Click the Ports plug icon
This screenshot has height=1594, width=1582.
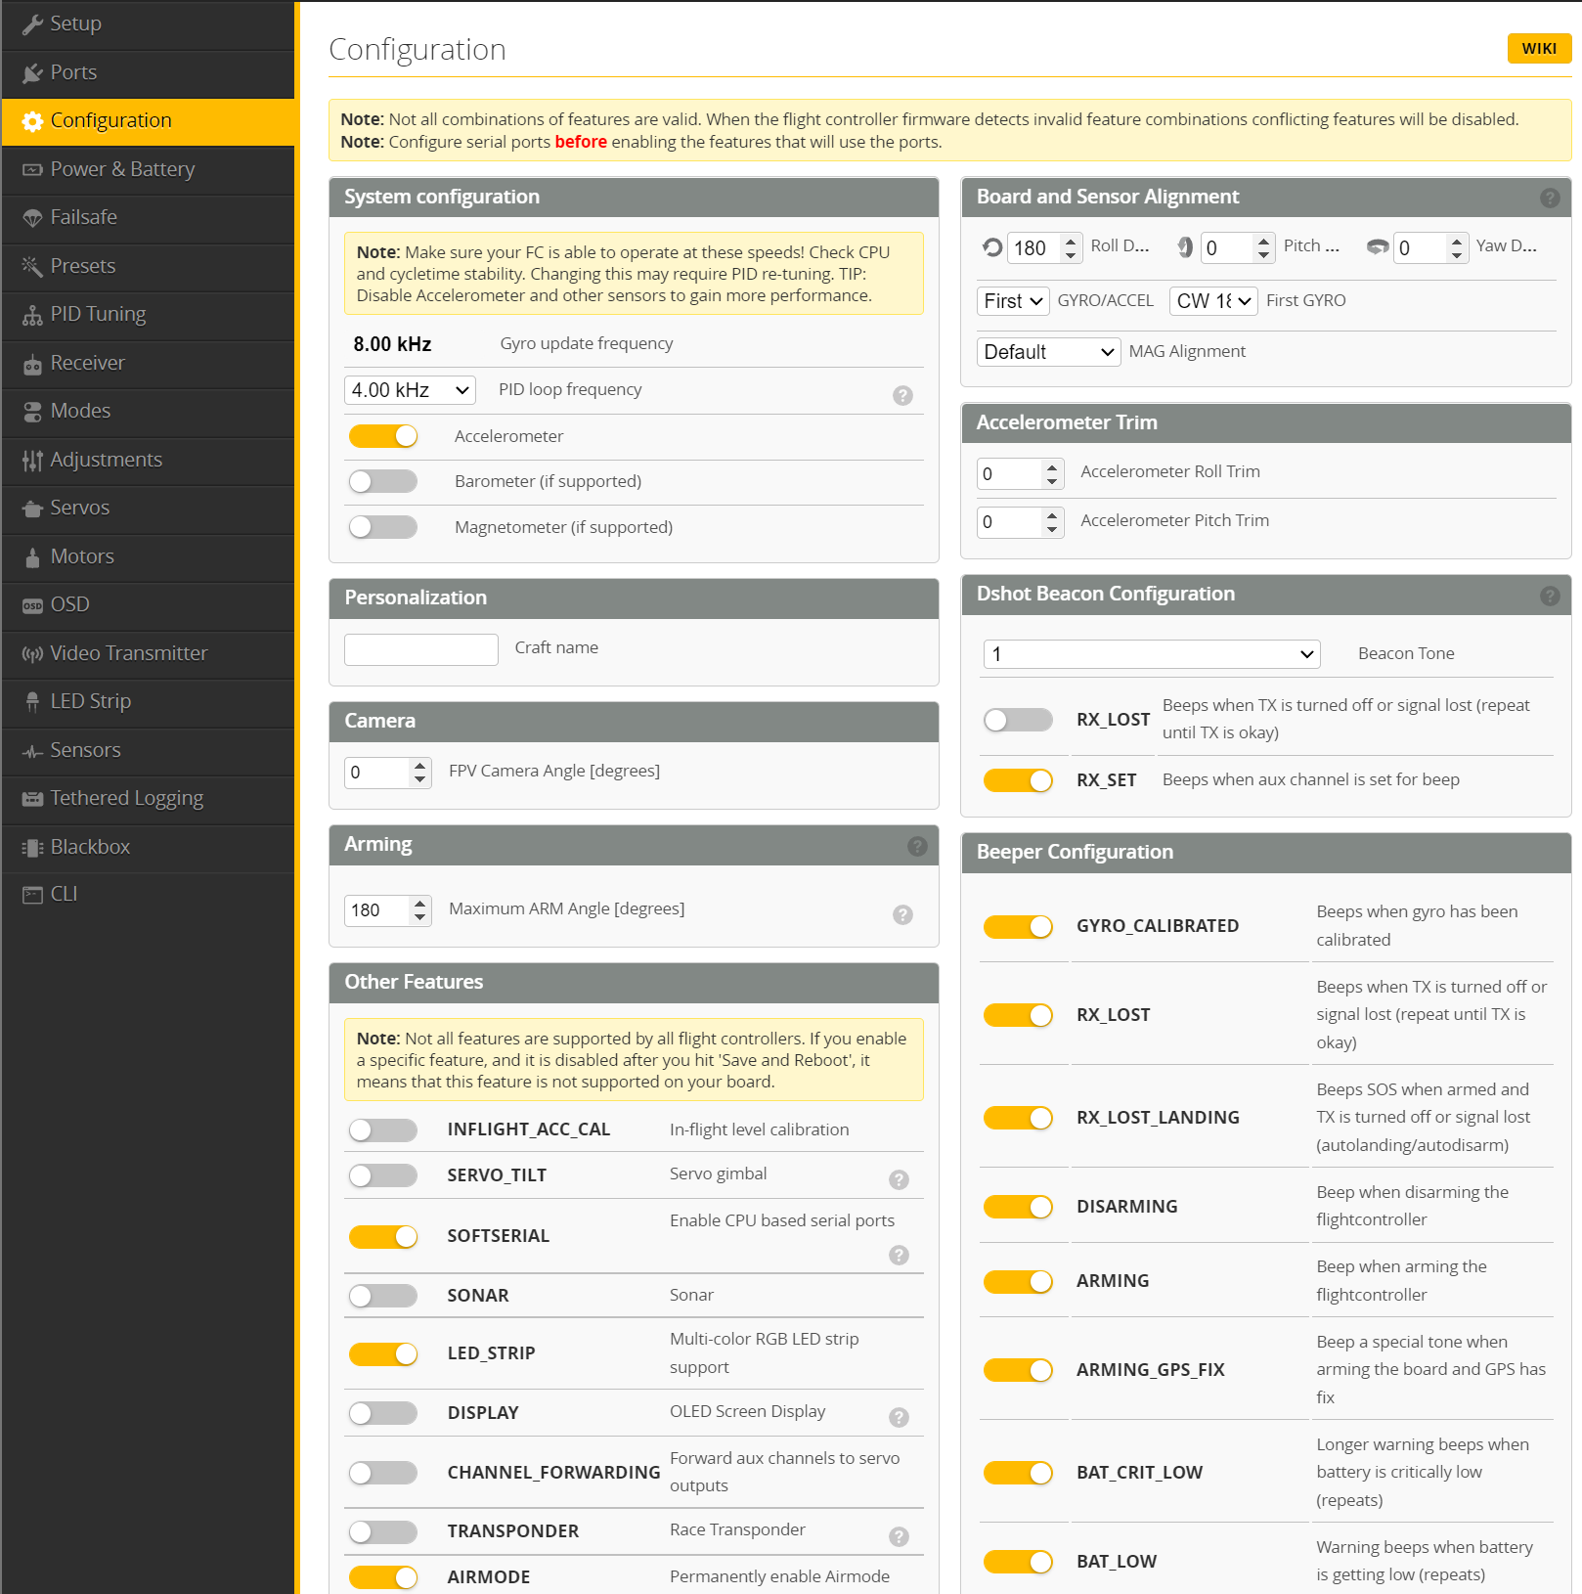(32, 73)
